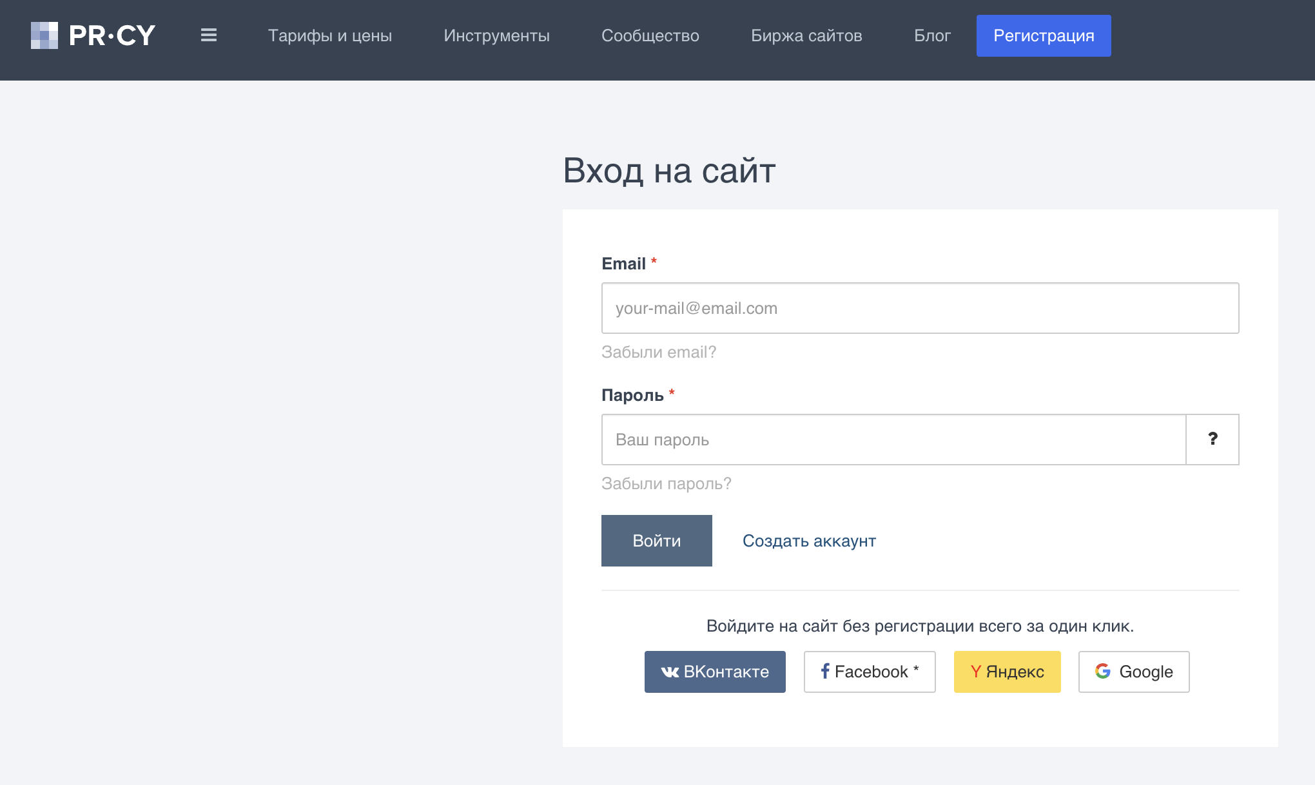Open Тарифы и цены menu item
The height and width of the screenshot is (785, 1315).
329,35
